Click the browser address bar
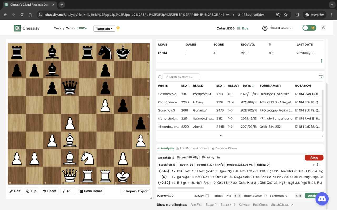 [x=155, y=15]
